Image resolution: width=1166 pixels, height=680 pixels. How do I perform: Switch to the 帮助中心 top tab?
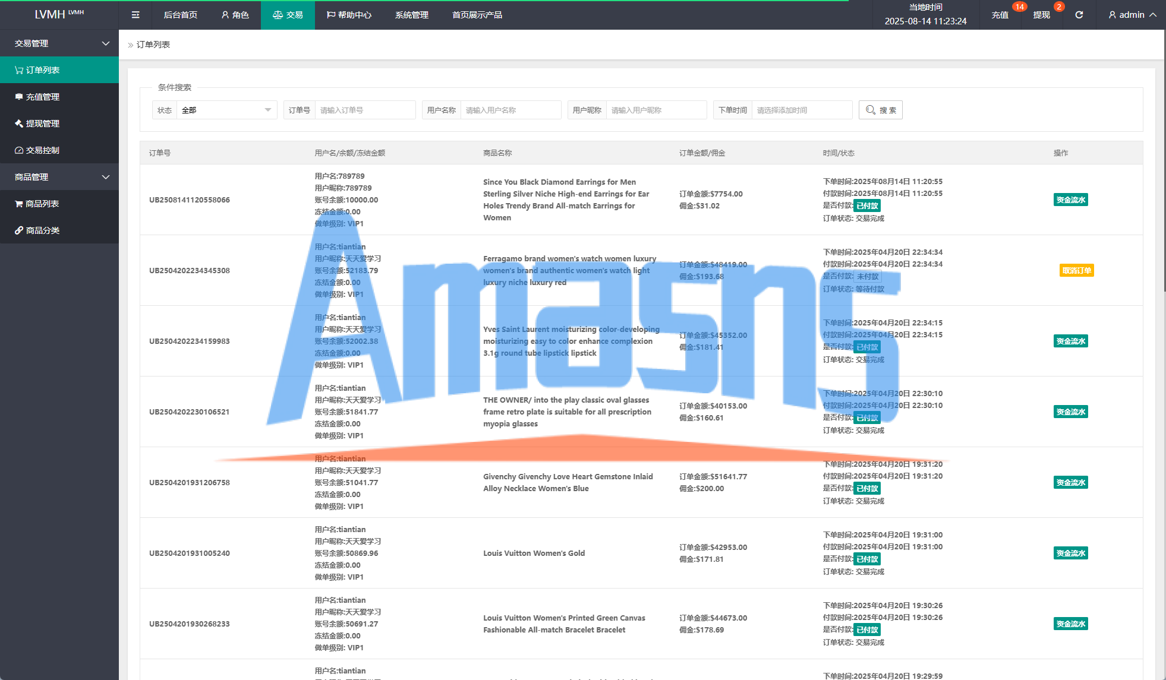(x=349, y=15)
